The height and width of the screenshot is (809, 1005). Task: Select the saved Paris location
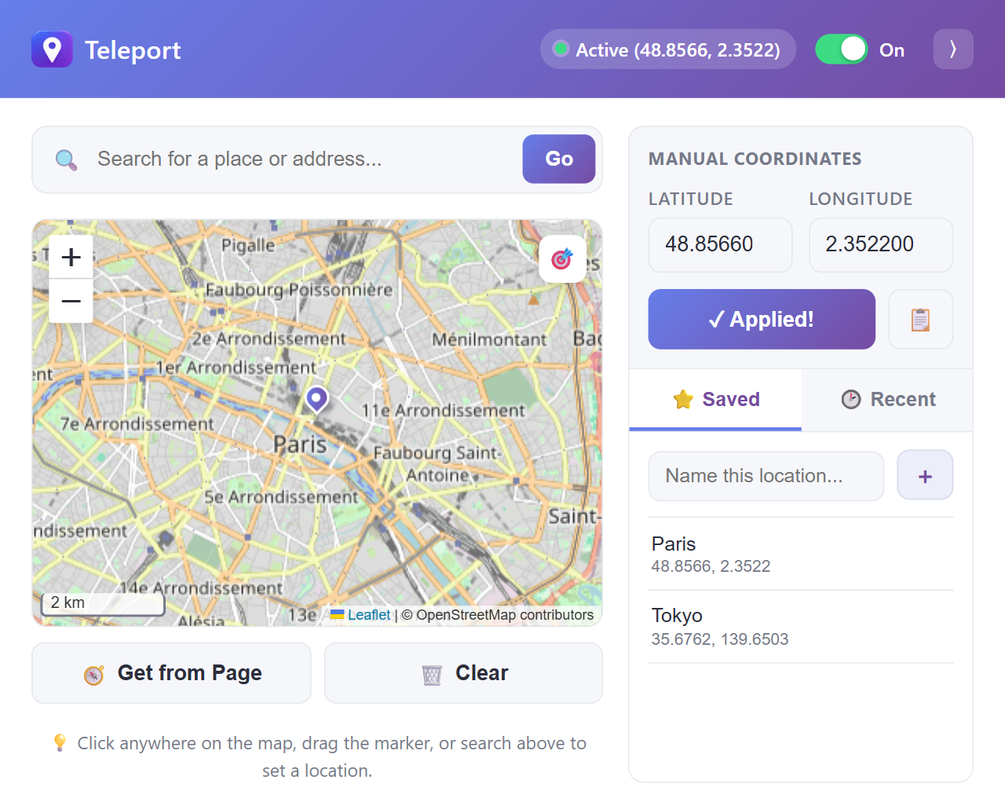801,554
